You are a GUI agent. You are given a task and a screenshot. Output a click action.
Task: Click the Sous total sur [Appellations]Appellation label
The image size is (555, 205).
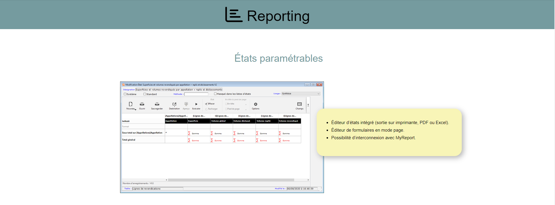click(142, 133)
